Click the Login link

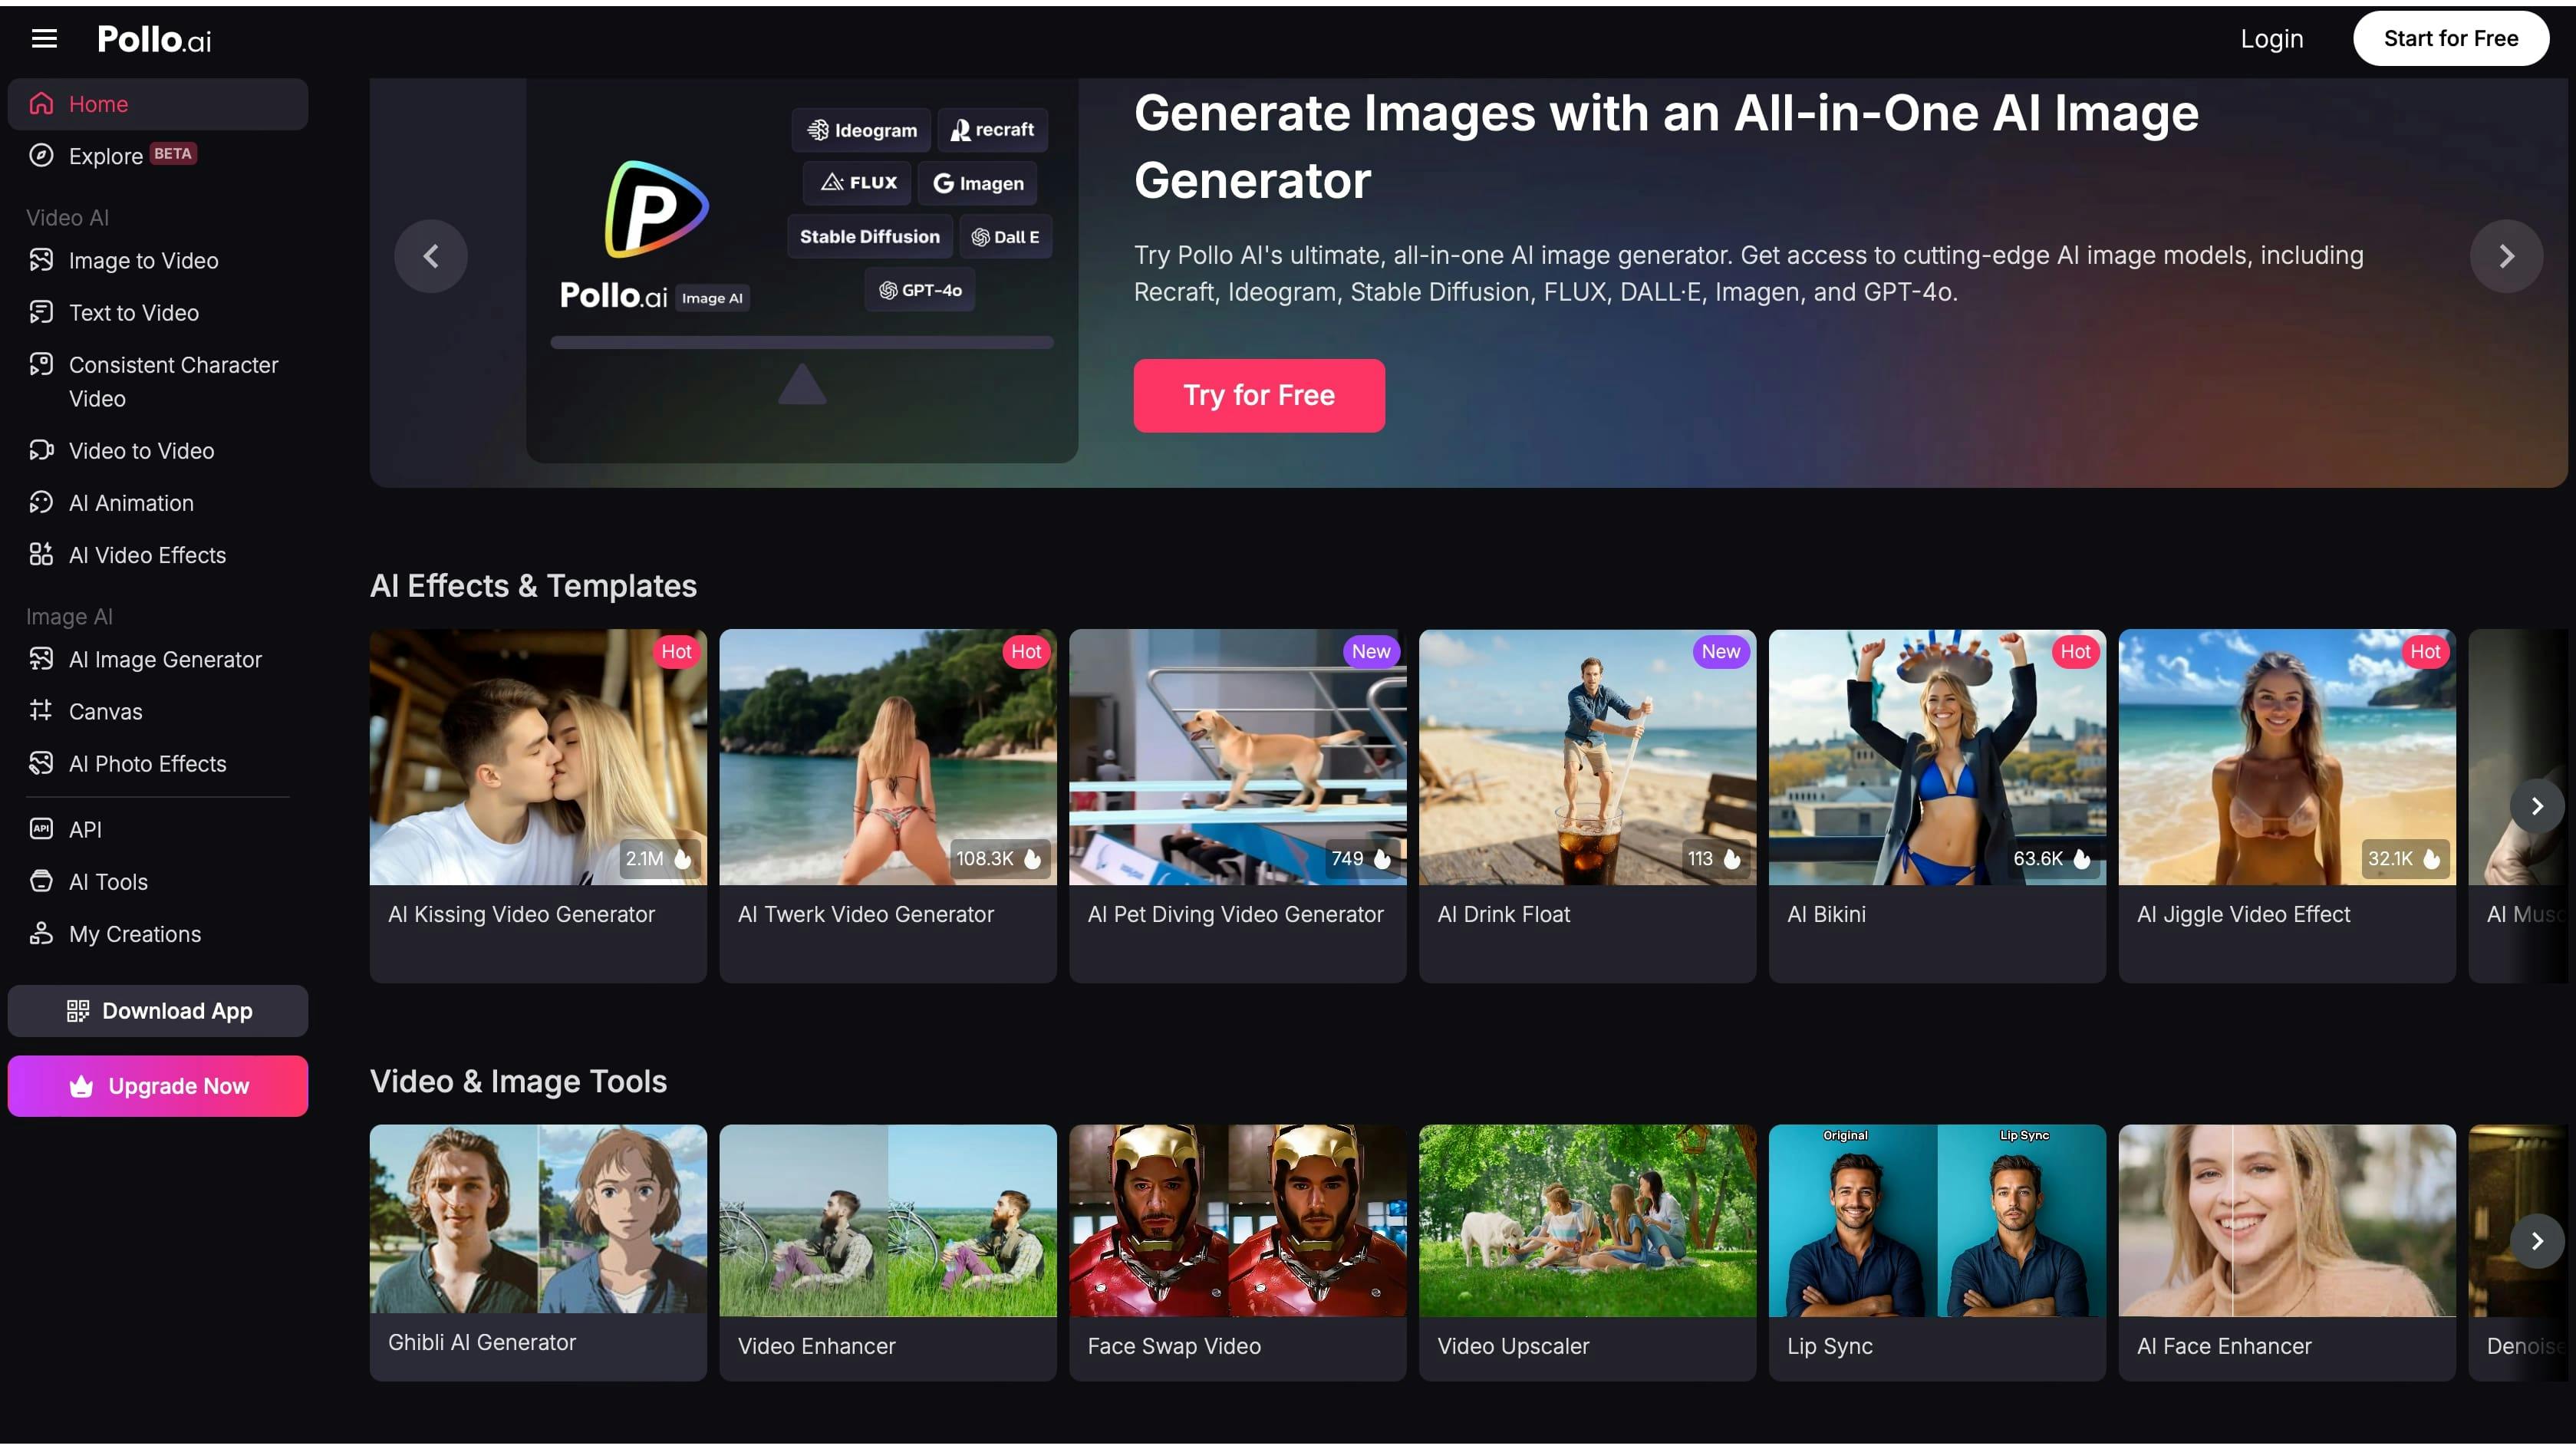point(2271,39)
